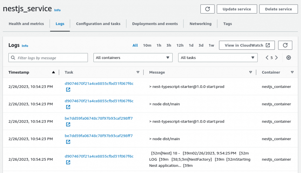Open the Message column filter icon
The width and height of the screenshot is (301, 173).
(x=250, y=72)
